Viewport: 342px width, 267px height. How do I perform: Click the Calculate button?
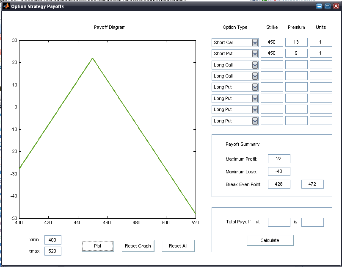[x=270, y=240]
